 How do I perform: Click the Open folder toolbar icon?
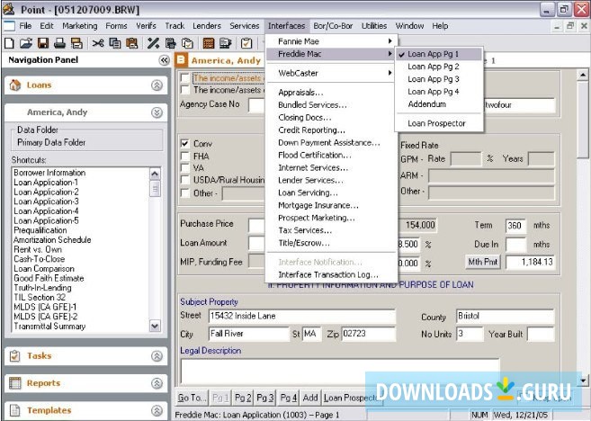click(24, 42)
